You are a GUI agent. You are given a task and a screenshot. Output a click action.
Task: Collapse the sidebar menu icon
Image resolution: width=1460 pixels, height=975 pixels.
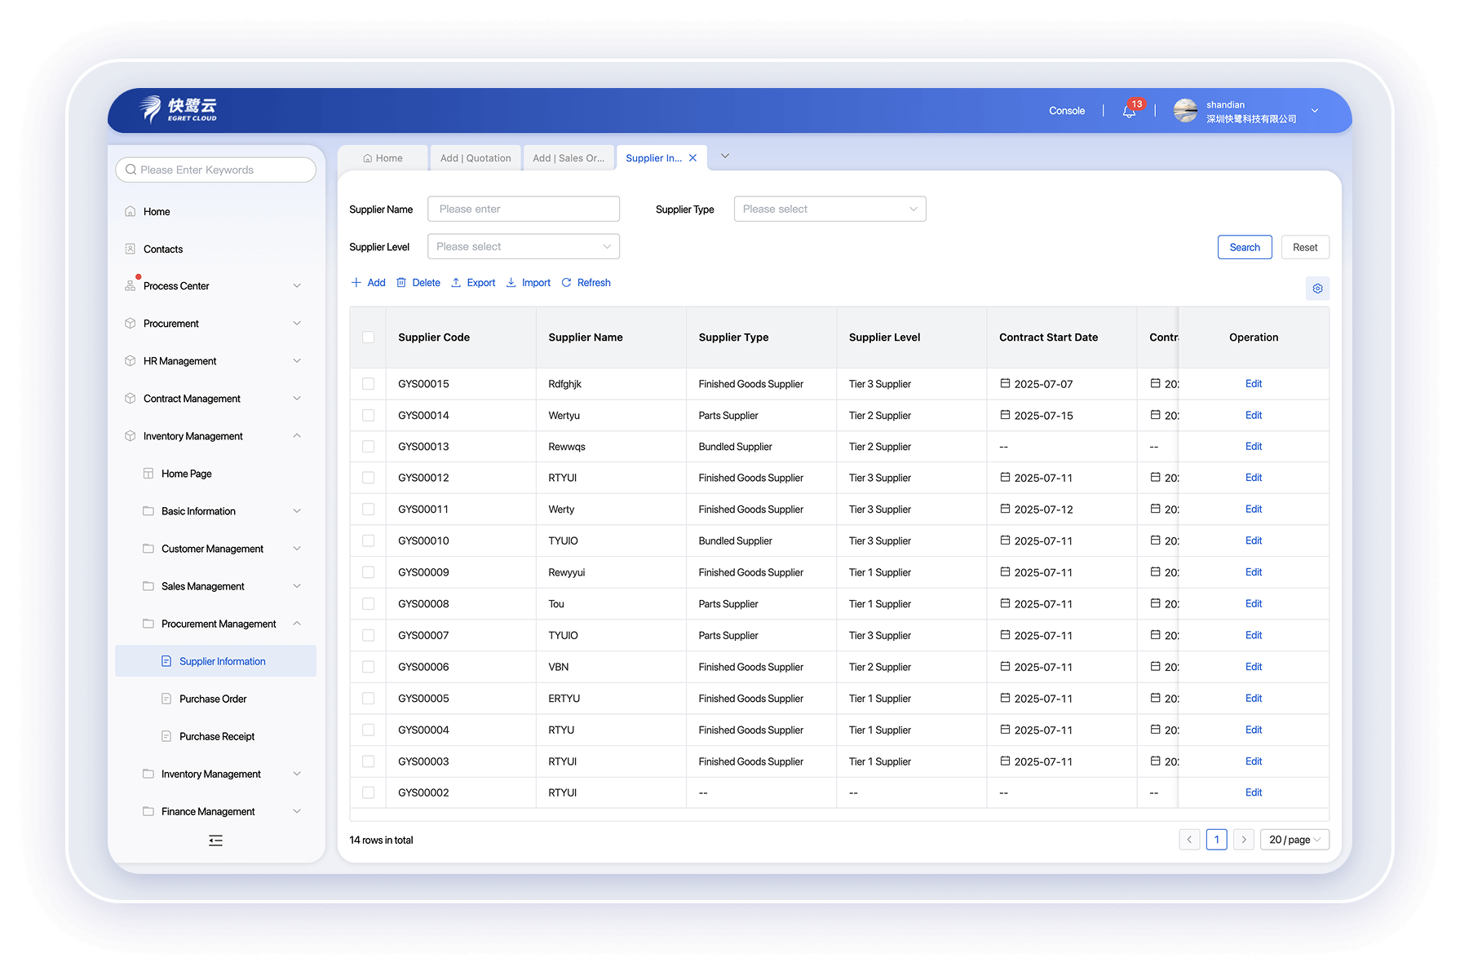point(215,840)
